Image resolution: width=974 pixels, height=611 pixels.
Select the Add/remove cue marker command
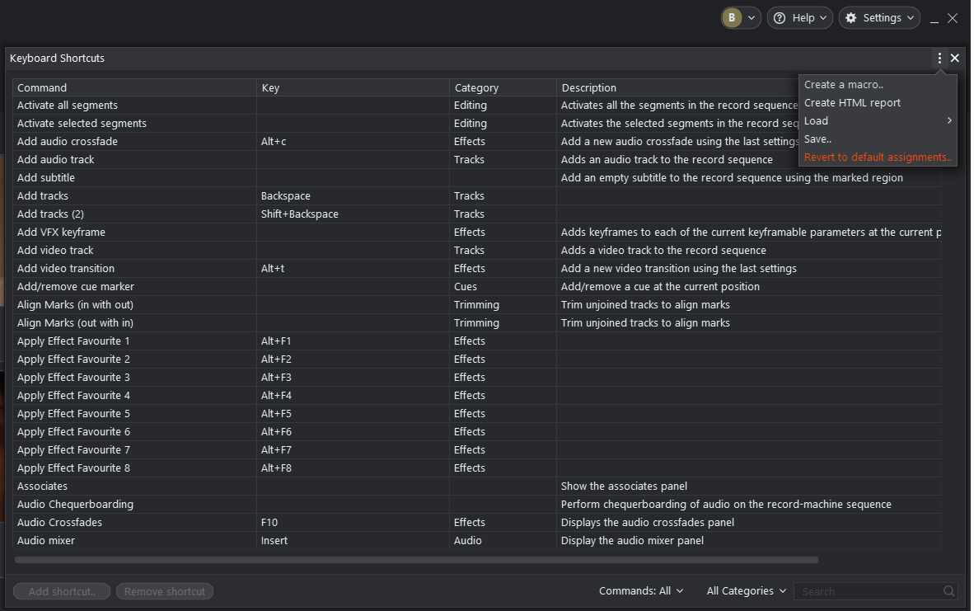coord(75,287)
